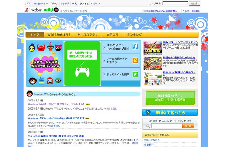Click the blue striped monster character
This screenshot has width=225, height=147.
click(x=42, y=81)
